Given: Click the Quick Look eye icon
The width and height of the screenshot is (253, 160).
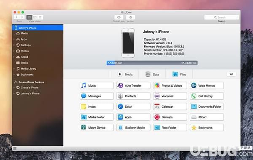Looking at the screenshot, I should 119,17.
